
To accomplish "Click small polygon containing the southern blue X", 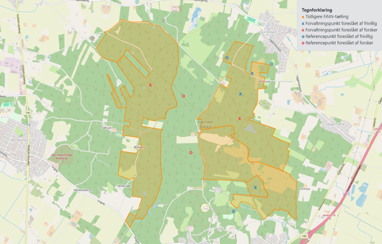I will point(257,187).
